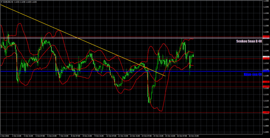
Task: Click the 1.1345 price scale label
Action: point(266,7)
